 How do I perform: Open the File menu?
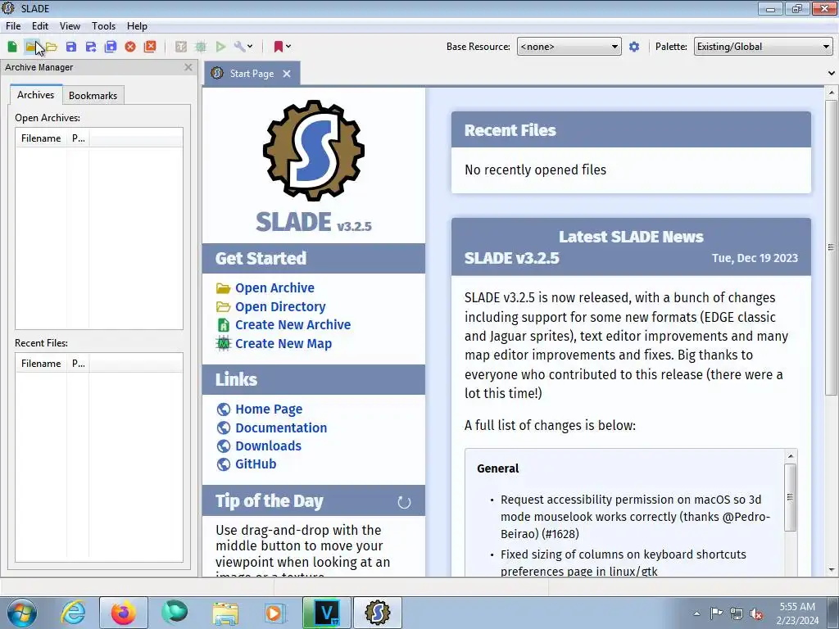click(x=13, y=25)
